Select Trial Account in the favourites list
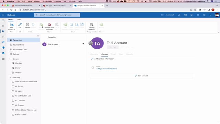The image size is (220, 124). [x=63, y=44]
